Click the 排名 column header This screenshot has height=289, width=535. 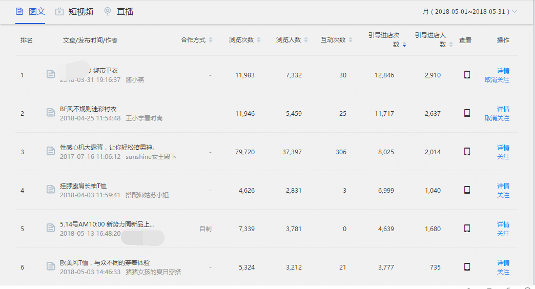tap(26, 40)
